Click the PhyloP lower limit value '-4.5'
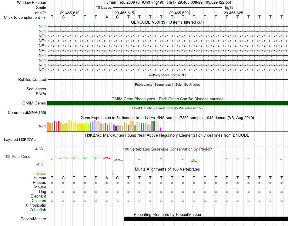 [39, 164]
